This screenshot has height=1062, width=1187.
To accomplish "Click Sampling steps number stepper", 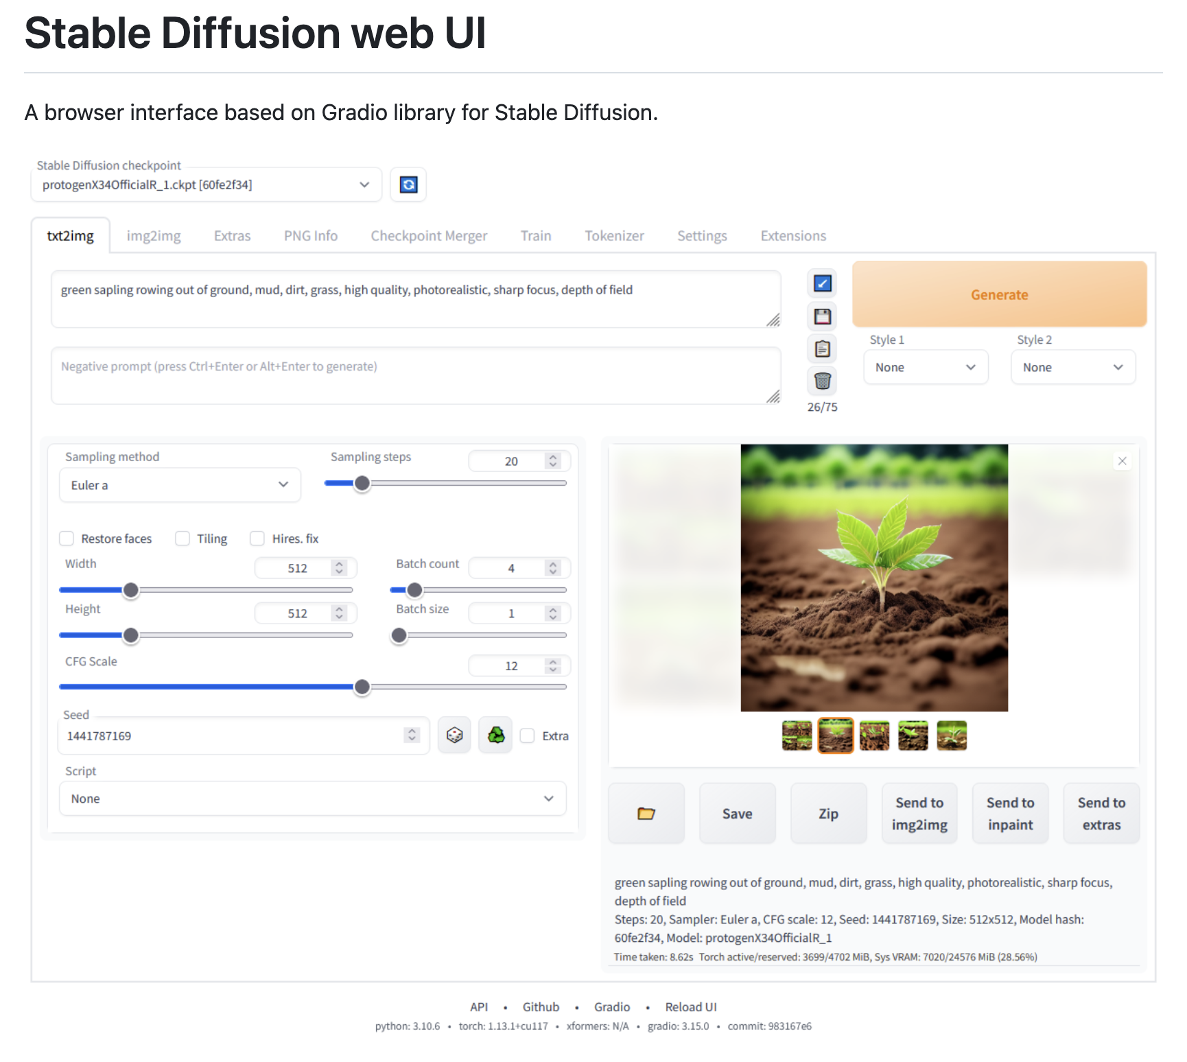I will tap(553, 461).
